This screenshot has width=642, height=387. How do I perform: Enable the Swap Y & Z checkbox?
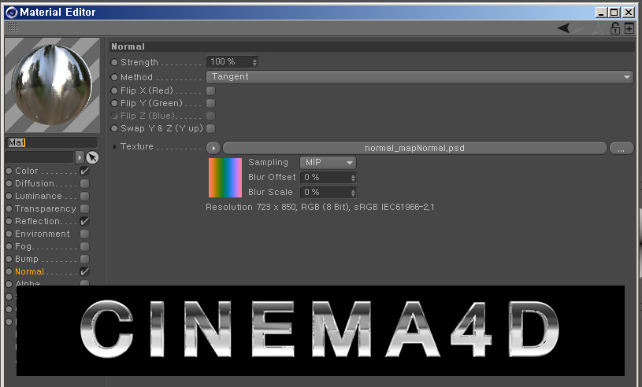(x=211, y=129)
